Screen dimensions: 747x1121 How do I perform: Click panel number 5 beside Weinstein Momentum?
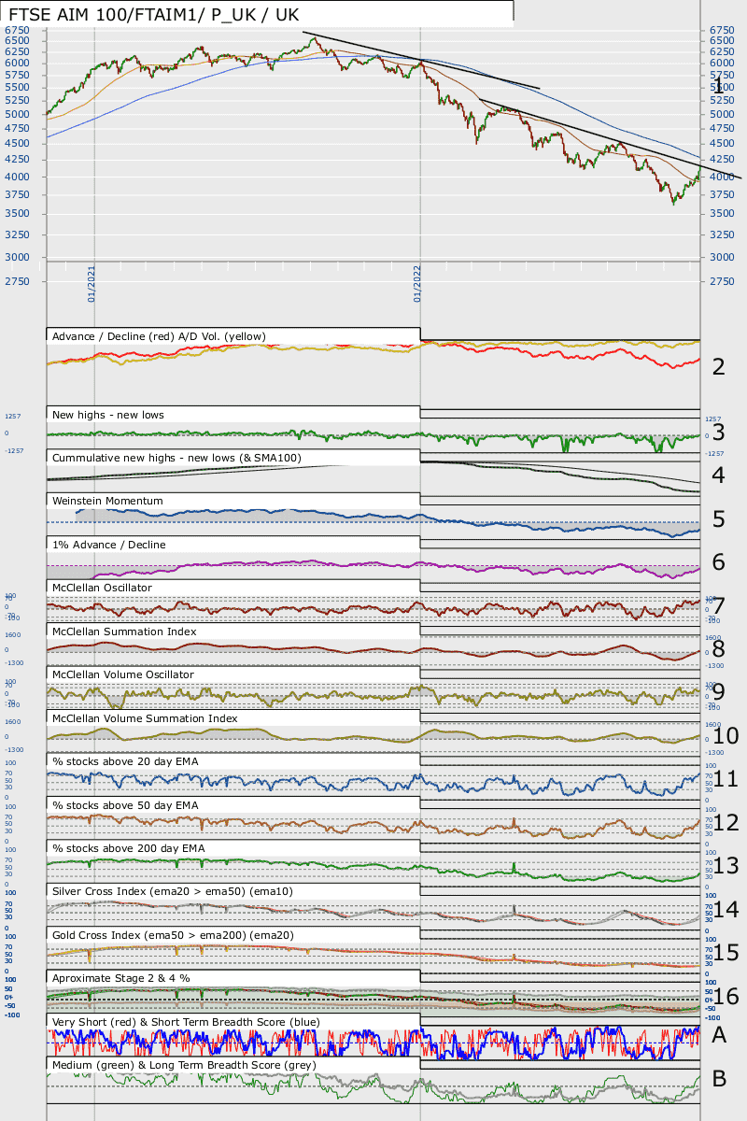click(x=718, y=519)
